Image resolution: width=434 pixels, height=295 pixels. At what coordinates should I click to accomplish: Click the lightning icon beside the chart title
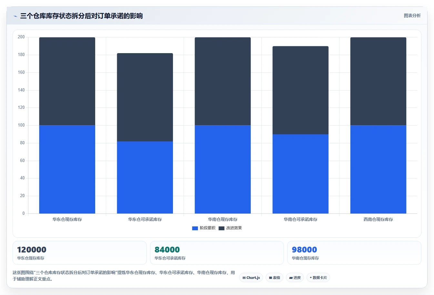[x=15, y=16]
